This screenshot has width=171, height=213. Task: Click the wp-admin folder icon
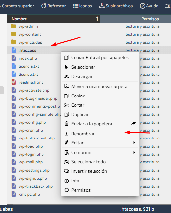pyautogui.click(x=14, y=26)
